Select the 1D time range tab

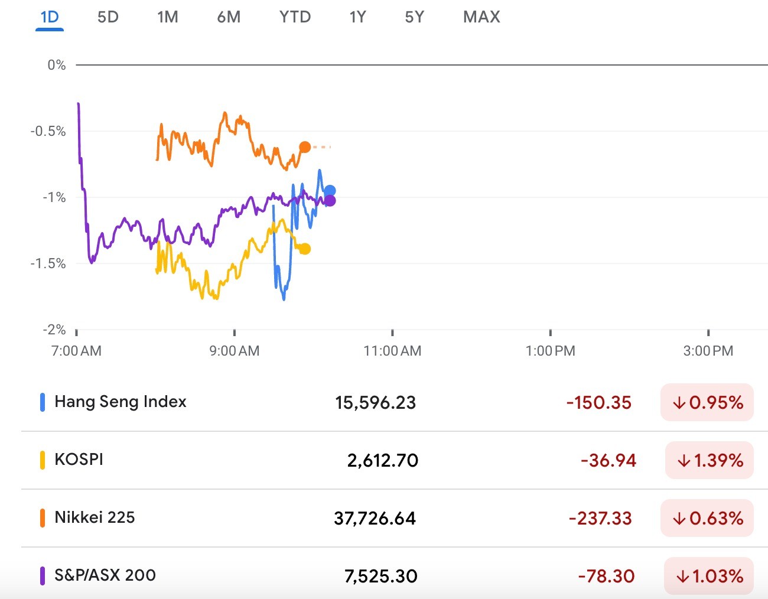(x=50, y=17)
